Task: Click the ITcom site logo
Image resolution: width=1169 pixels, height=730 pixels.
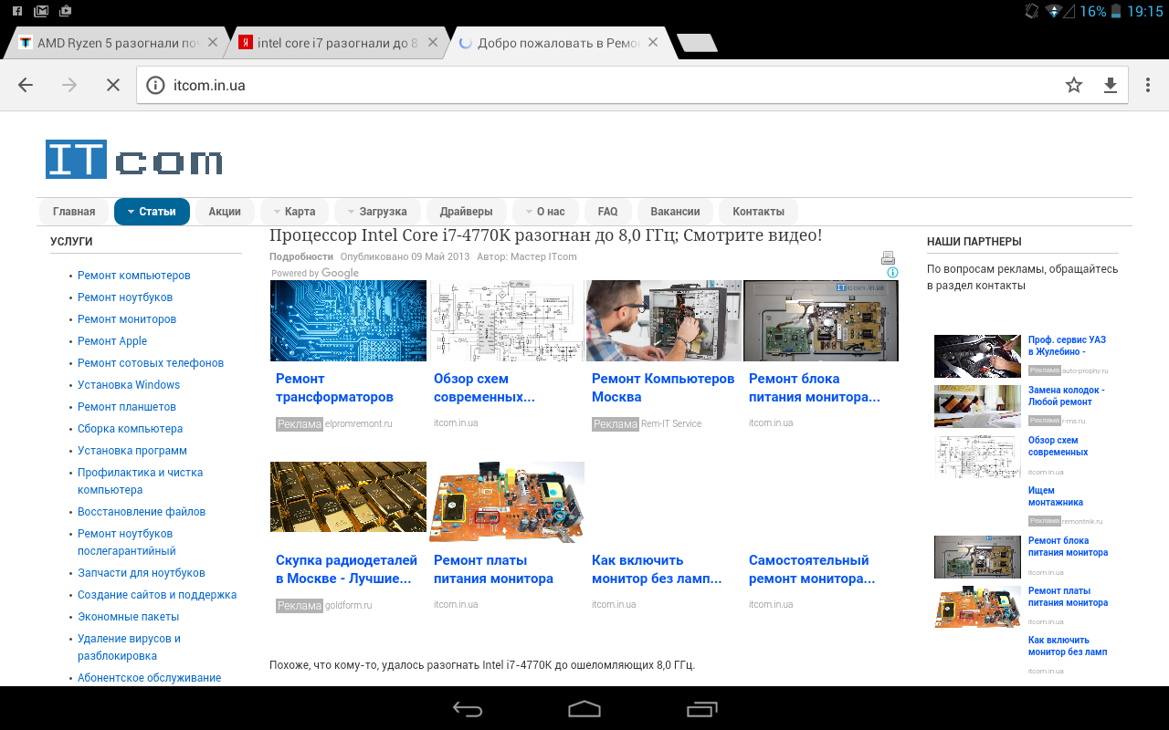Action: 134,160
